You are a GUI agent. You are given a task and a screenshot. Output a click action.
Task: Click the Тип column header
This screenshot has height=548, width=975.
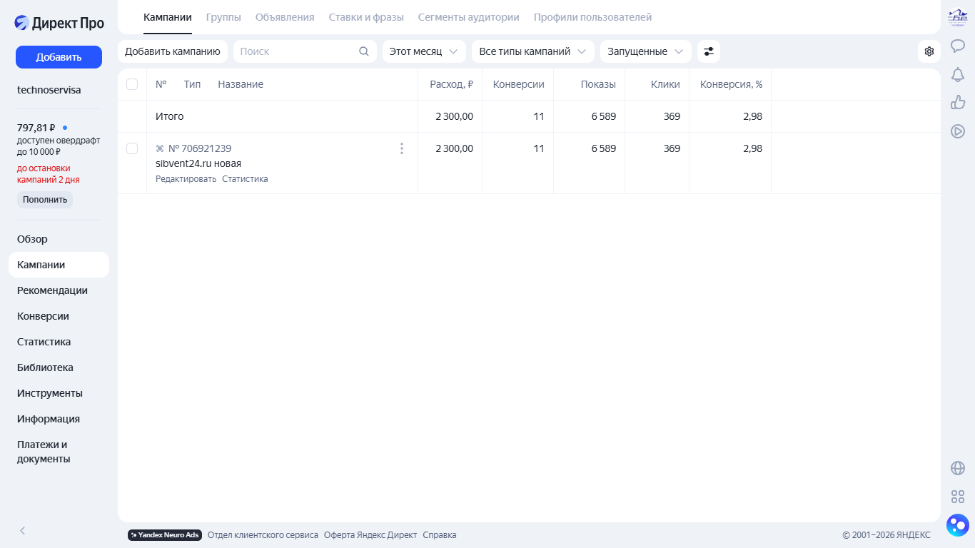pyautogui.click(x=192, y=84)
